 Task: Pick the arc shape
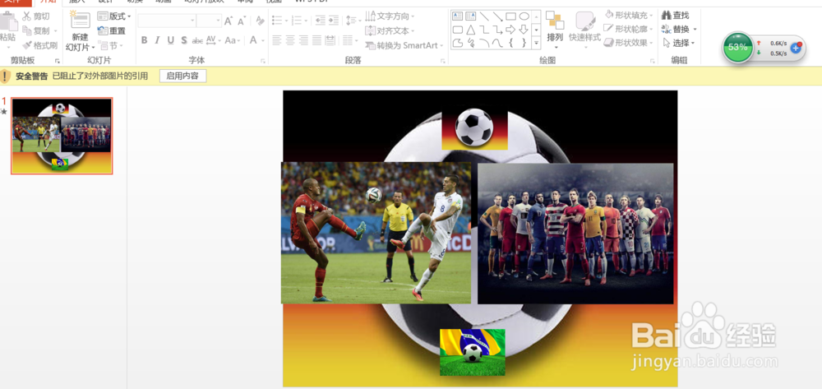point(484,43)
